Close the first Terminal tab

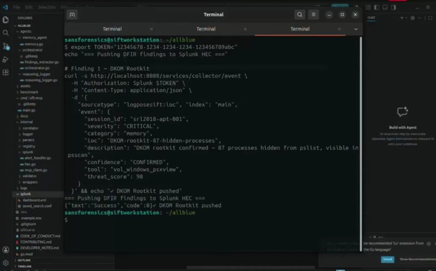151,29
